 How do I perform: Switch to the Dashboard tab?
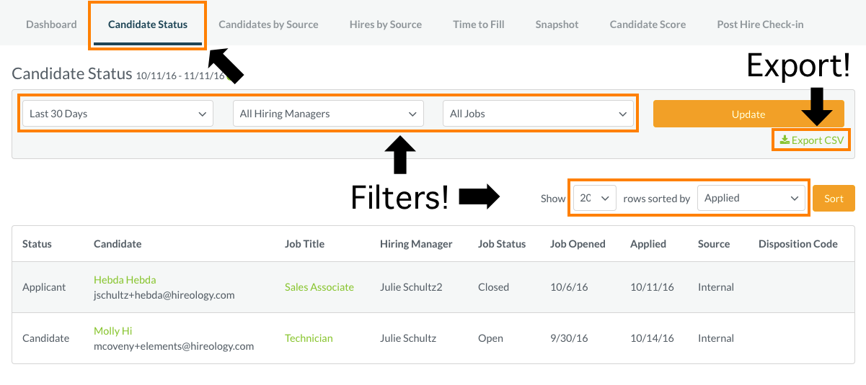coord(51,24)
